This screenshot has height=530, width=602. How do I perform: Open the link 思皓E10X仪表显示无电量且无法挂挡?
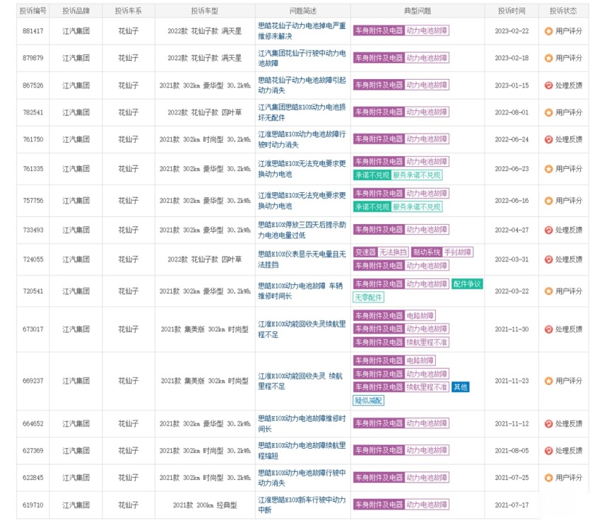pos(302,259)
